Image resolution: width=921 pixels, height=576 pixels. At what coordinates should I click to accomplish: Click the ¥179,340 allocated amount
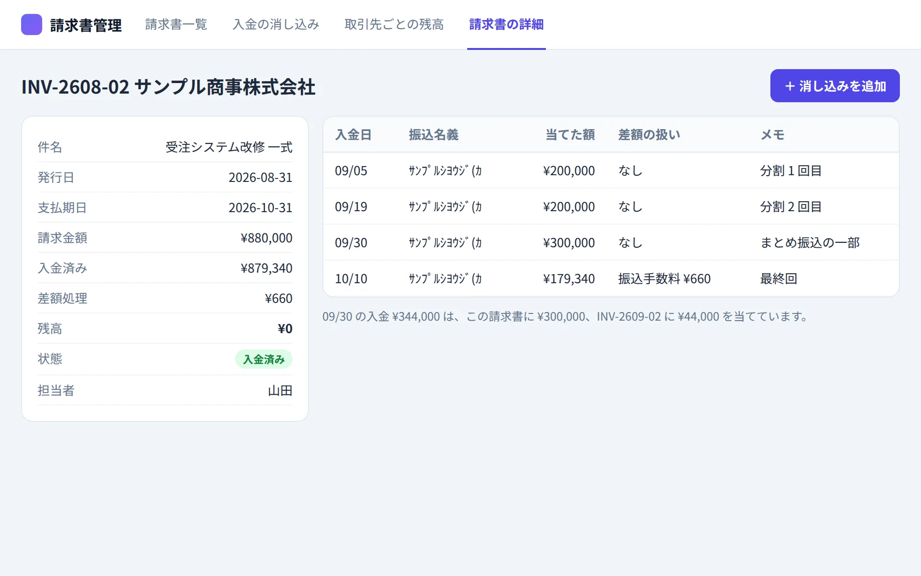coord(569,279)
